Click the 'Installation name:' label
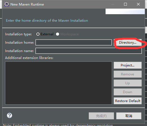Screen dimensions: 147x126 (x=19, y=51)
